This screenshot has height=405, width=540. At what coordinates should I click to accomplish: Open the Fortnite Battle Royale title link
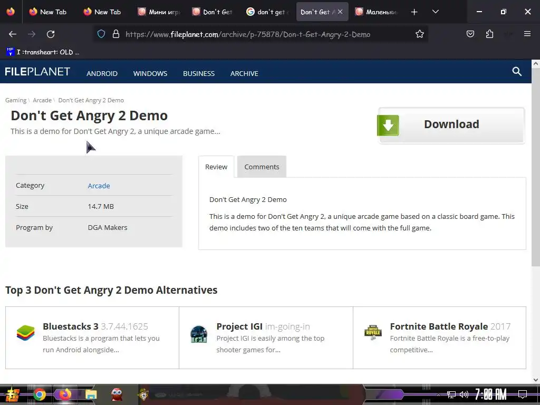[x=439, y=326]
